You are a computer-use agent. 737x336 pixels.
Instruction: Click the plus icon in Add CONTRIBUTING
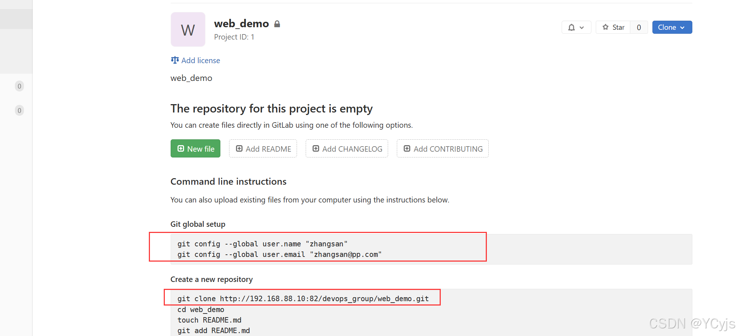407,148
